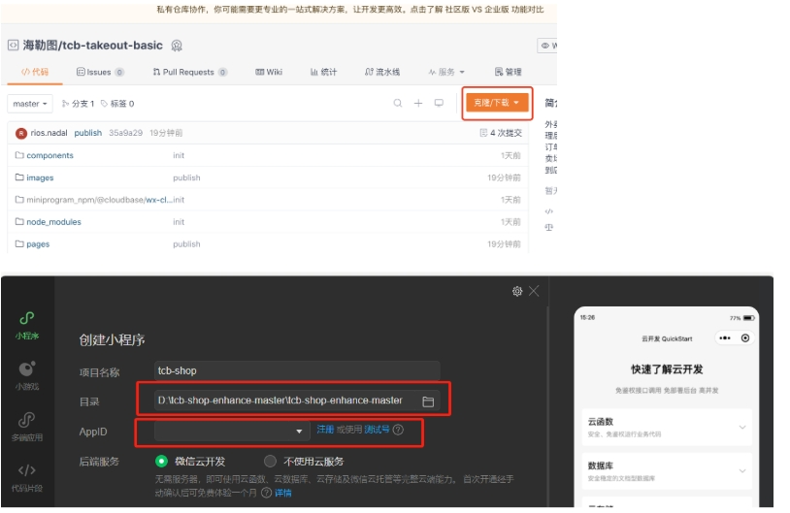Click the 测试号 link

[x=377, y=430]
